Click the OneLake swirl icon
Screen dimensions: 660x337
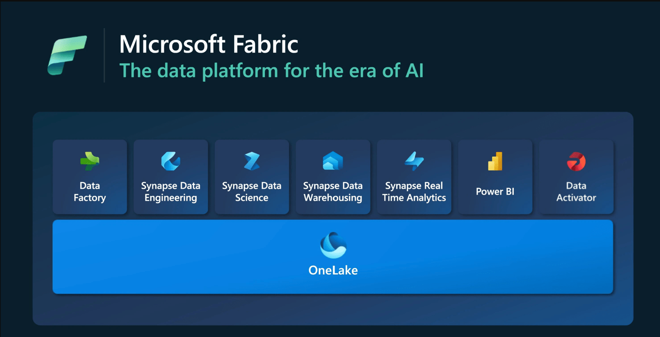[x=333, y=245]
